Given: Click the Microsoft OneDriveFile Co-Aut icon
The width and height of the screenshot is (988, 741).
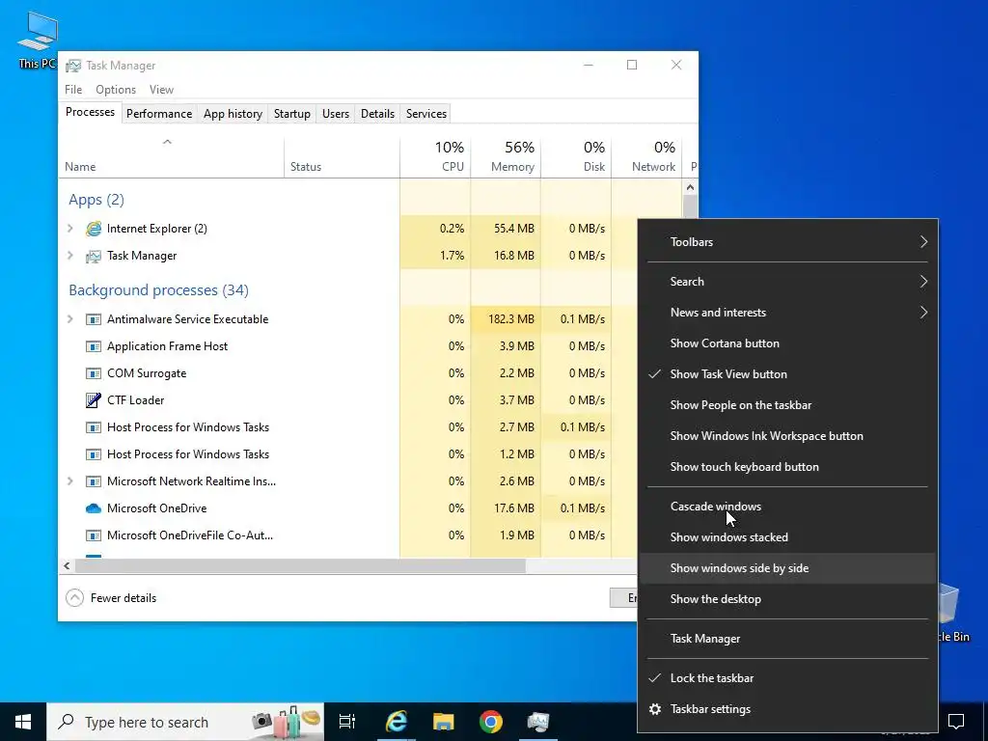Looking at the screenshot, I should pyautogui.click(x=94, y=535).
